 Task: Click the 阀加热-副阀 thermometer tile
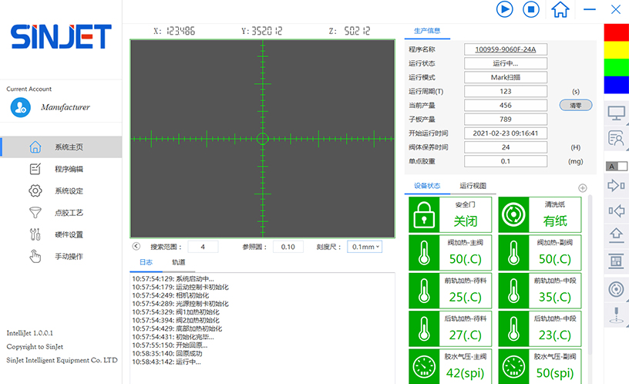540,252
